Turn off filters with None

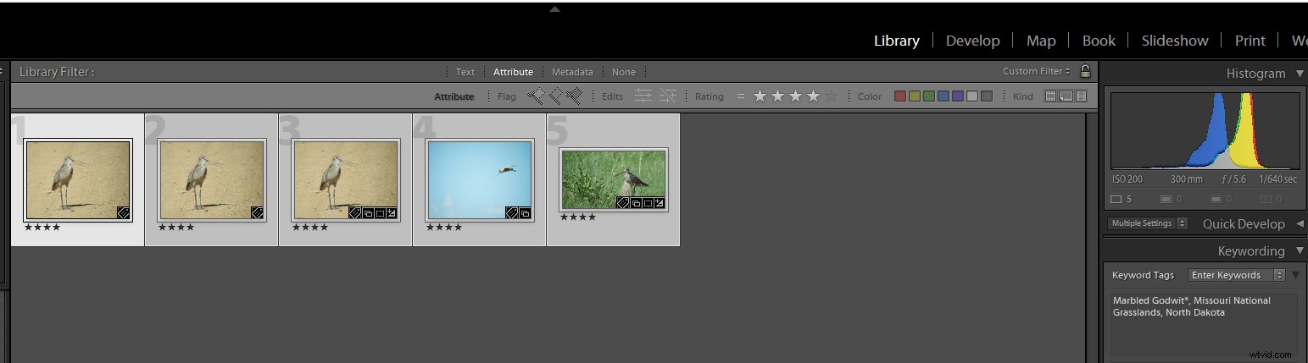(624, 72)
